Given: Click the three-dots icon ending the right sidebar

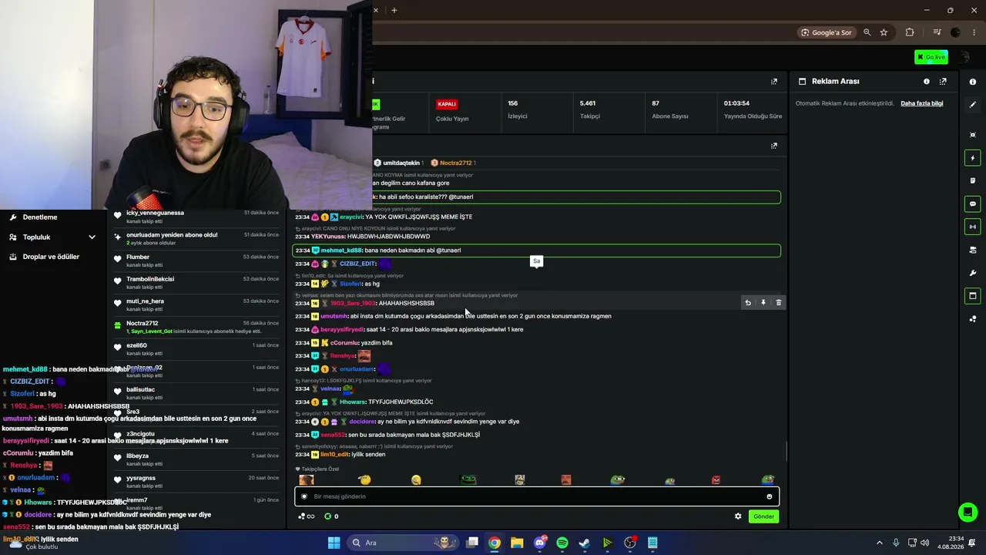Looking at the screenshot, I should point(972,319).
